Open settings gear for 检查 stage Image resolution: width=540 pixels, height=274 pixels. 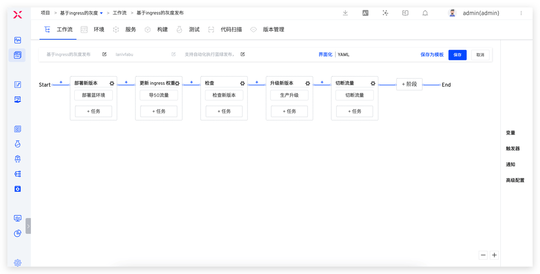tap(243, 83)
